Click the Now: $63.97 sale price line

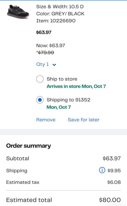51,45
